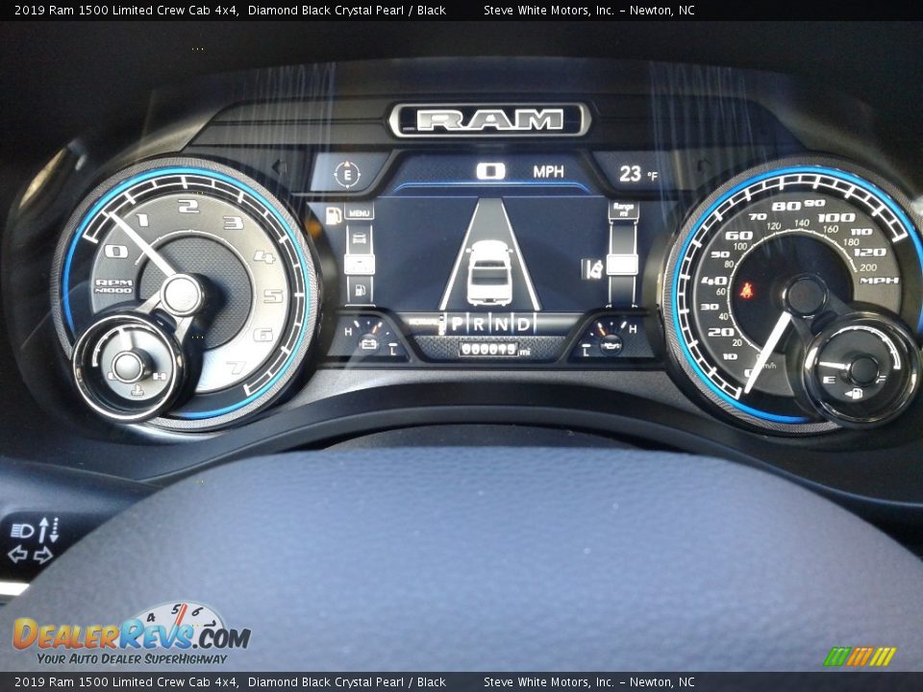Image resolution: width=923 pixels, height=692 pixels.
Task: Select the P gear indicator
Action: [x=457, y=324]
